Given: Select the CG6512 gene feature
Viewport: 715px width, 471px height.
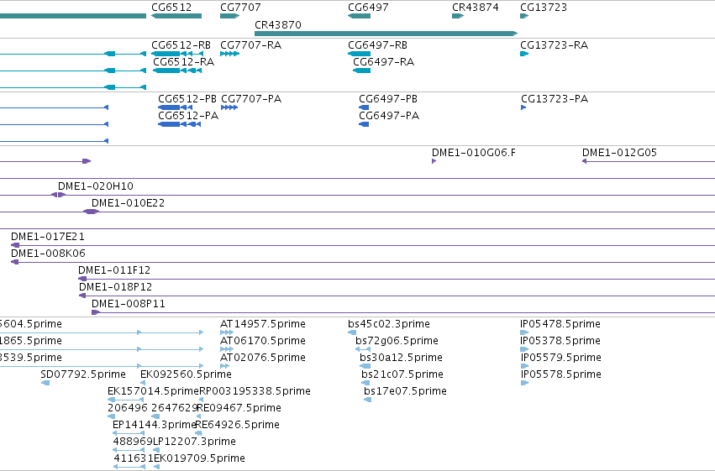Looking at the screenshot, I should coord(176,16).
